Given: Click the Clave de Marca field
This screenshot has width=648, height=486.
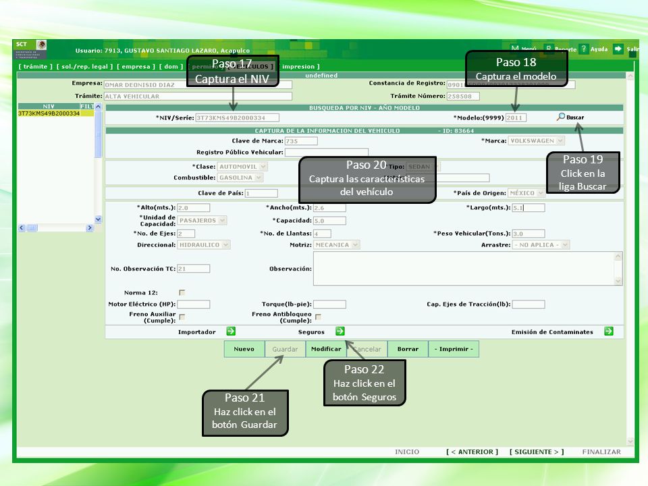Looking at the screenshot, I should tap(301, 141).
